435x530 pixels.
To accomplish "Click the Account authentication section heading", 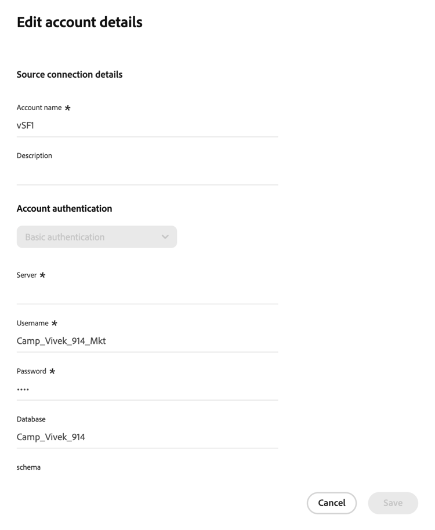I will pos(64,209).
